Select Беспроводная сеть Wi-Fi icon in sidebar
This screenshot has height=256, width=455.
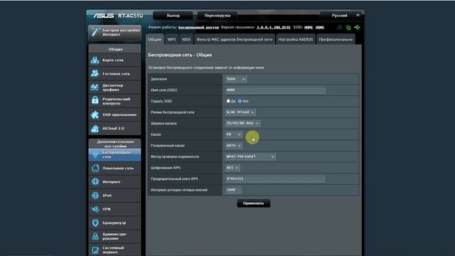pyautogui.click(x=95, y=154)
